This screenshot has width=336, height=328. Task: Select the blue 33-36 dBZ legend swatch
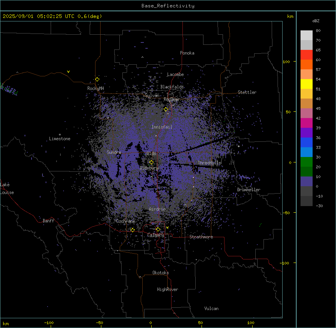click(306, 142)
